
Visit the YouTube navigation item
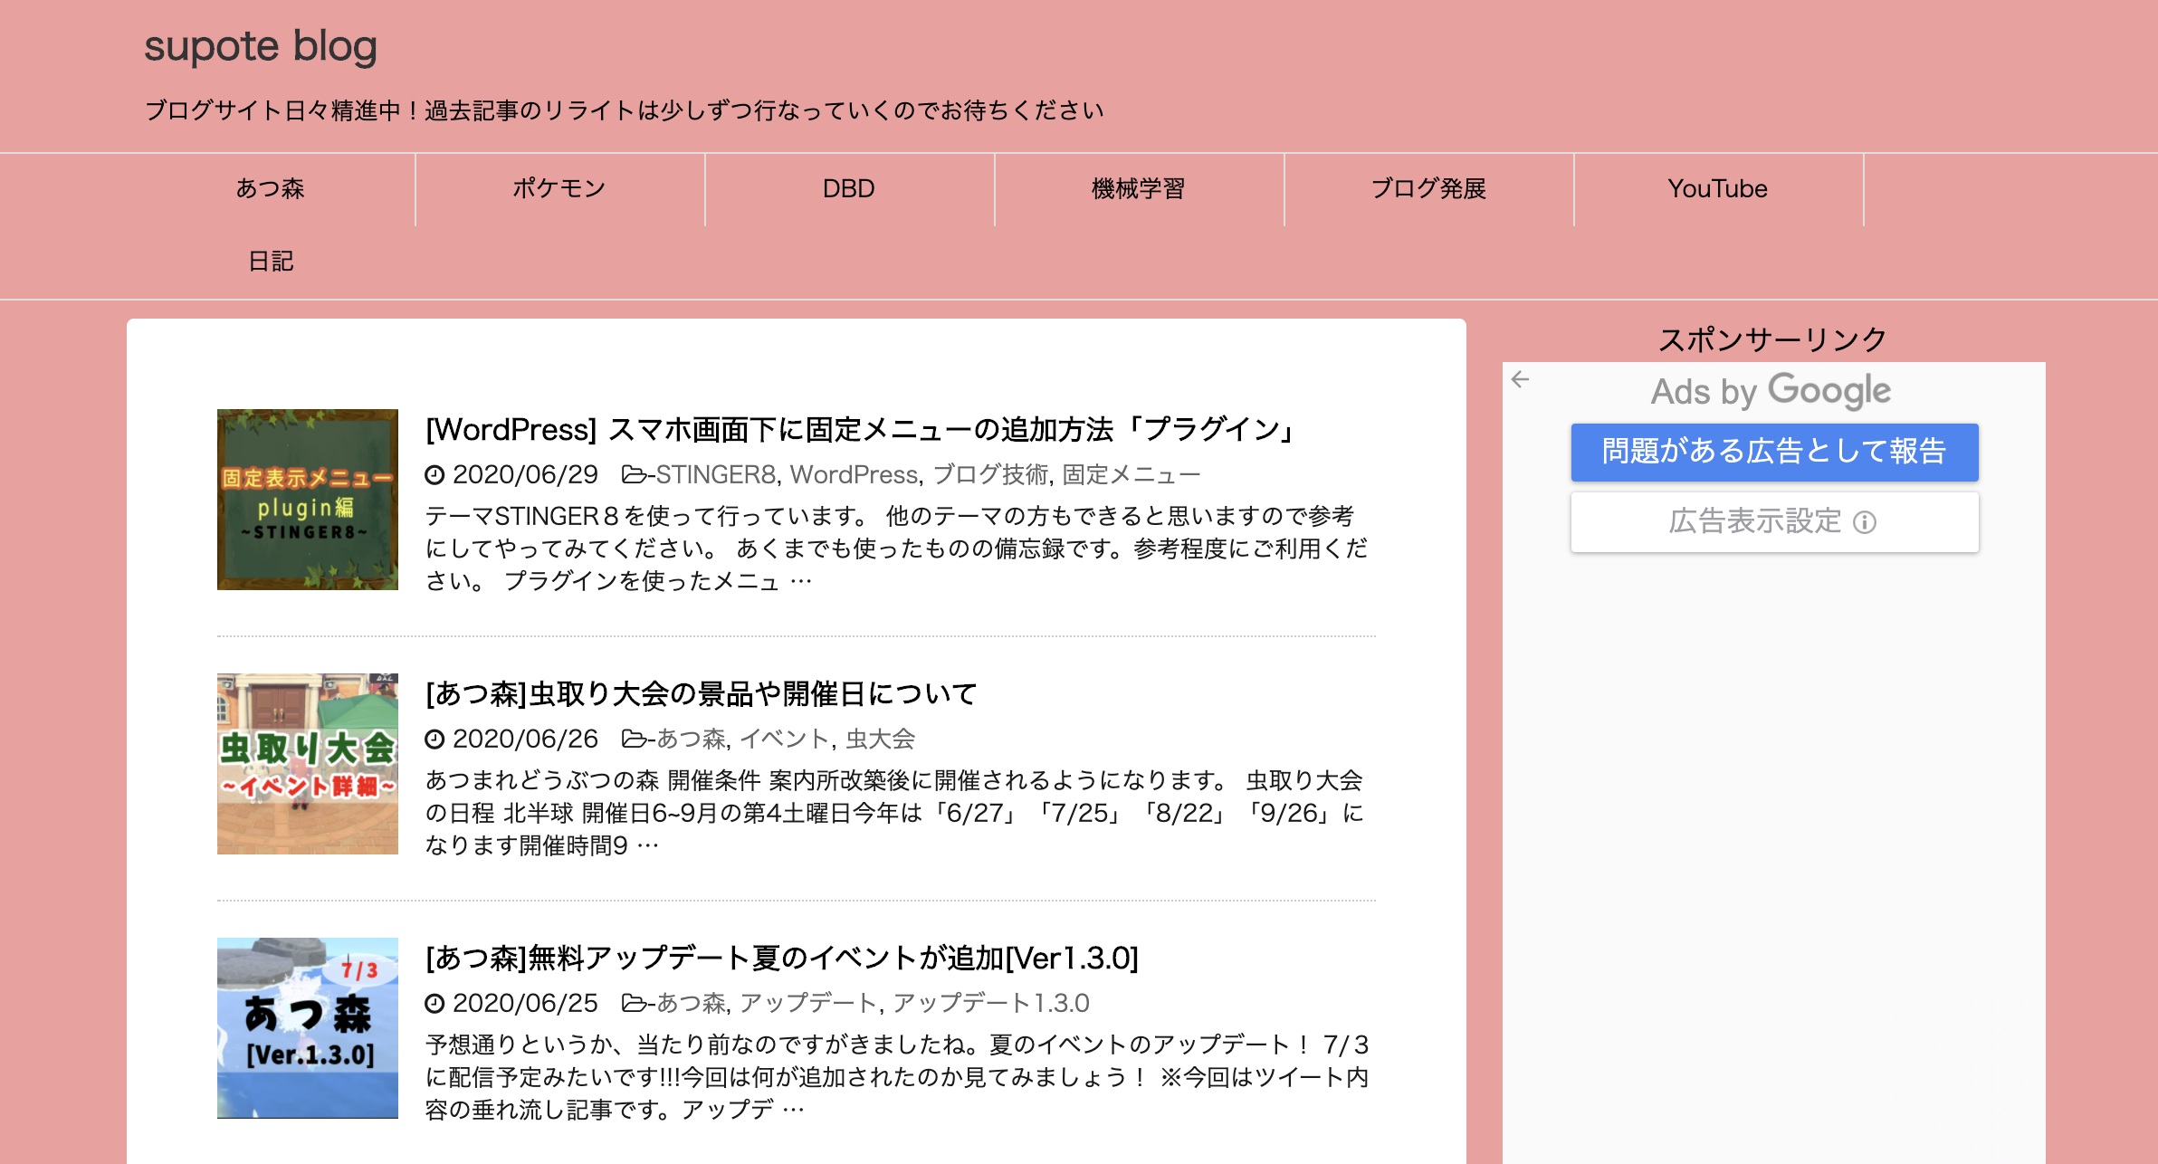1717,189
